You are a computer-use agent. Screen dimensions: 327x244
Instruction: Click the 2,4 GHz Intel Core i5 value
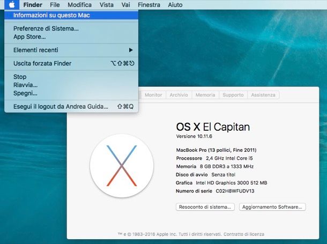pos(229,158)
